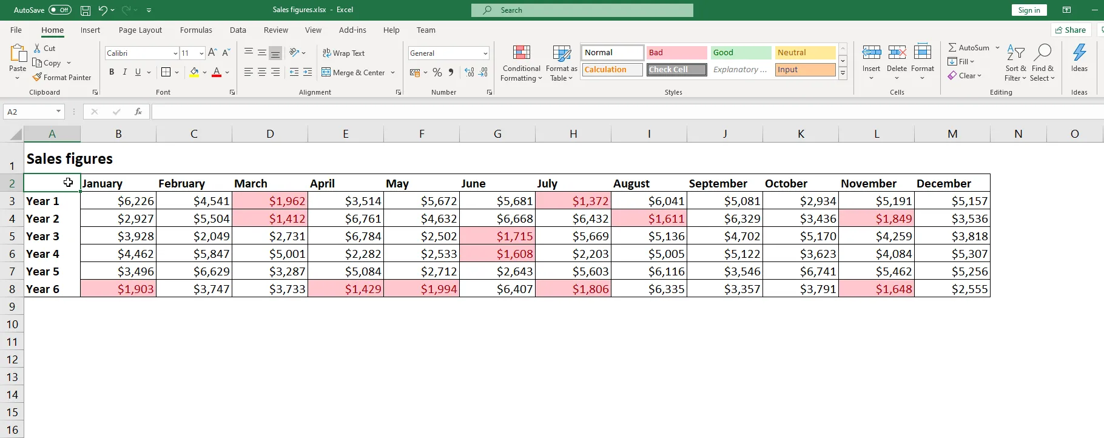Click the Borders icon

click(x=166, y=72)
